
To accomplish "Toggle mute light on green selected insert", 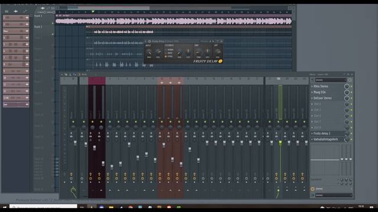I will point(278,122).
